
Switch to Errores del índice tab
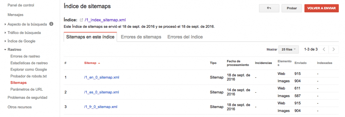[185, 37]
